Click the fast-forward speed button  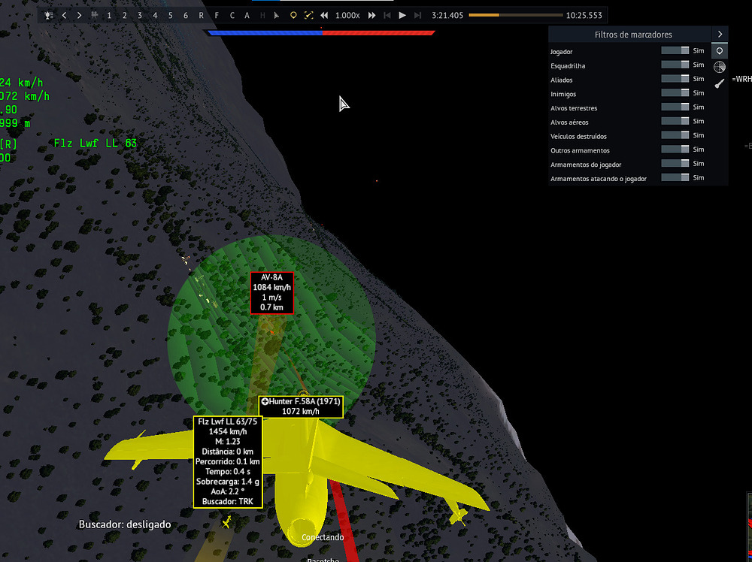[x=371, y=15]
